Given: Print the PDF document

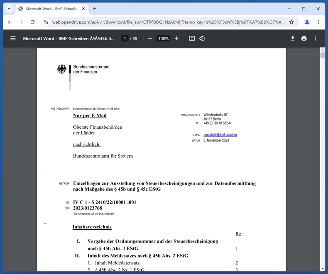Looking at the screenshot, I should pos(304,38).
